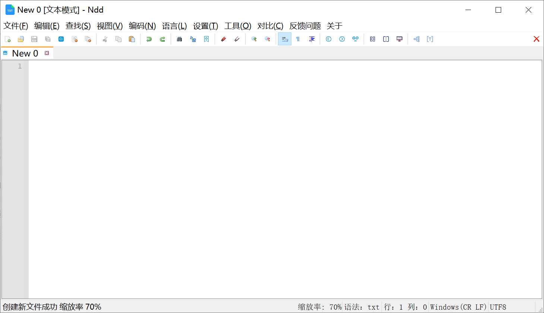Image resolution: width=544 pixels, height=313 pixels.
Task: Click inside the empty text editor area
Action: coord(283,178)
